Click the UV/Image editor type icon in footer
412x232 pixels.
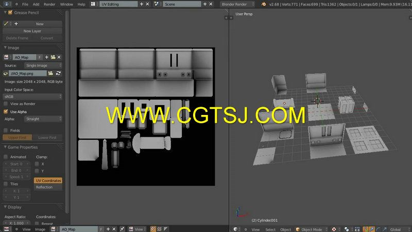click(6, 229)
